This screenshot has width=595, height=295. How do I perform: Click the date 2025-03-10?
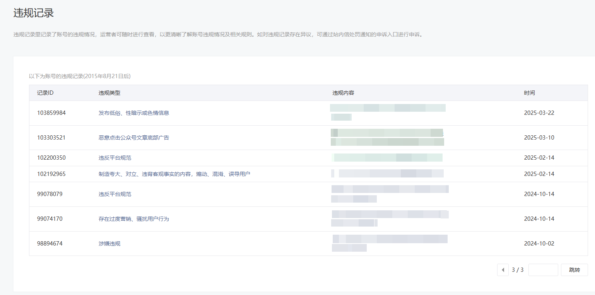(539, 138)
